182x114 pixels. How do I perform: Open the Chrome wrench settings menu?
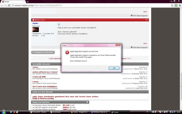click(180, 5)
